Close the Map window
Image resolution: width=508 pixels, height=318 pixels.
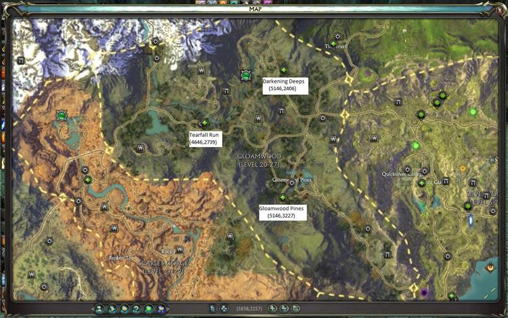(x=500, y=10)
